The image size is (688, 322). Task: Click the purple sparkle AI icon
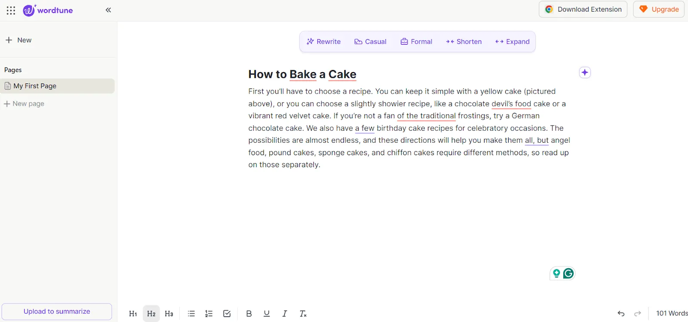585,73
